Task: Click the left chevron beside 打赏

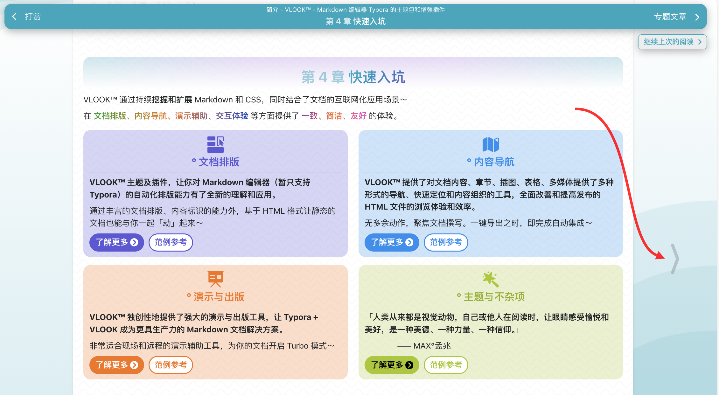Action: 14,17
